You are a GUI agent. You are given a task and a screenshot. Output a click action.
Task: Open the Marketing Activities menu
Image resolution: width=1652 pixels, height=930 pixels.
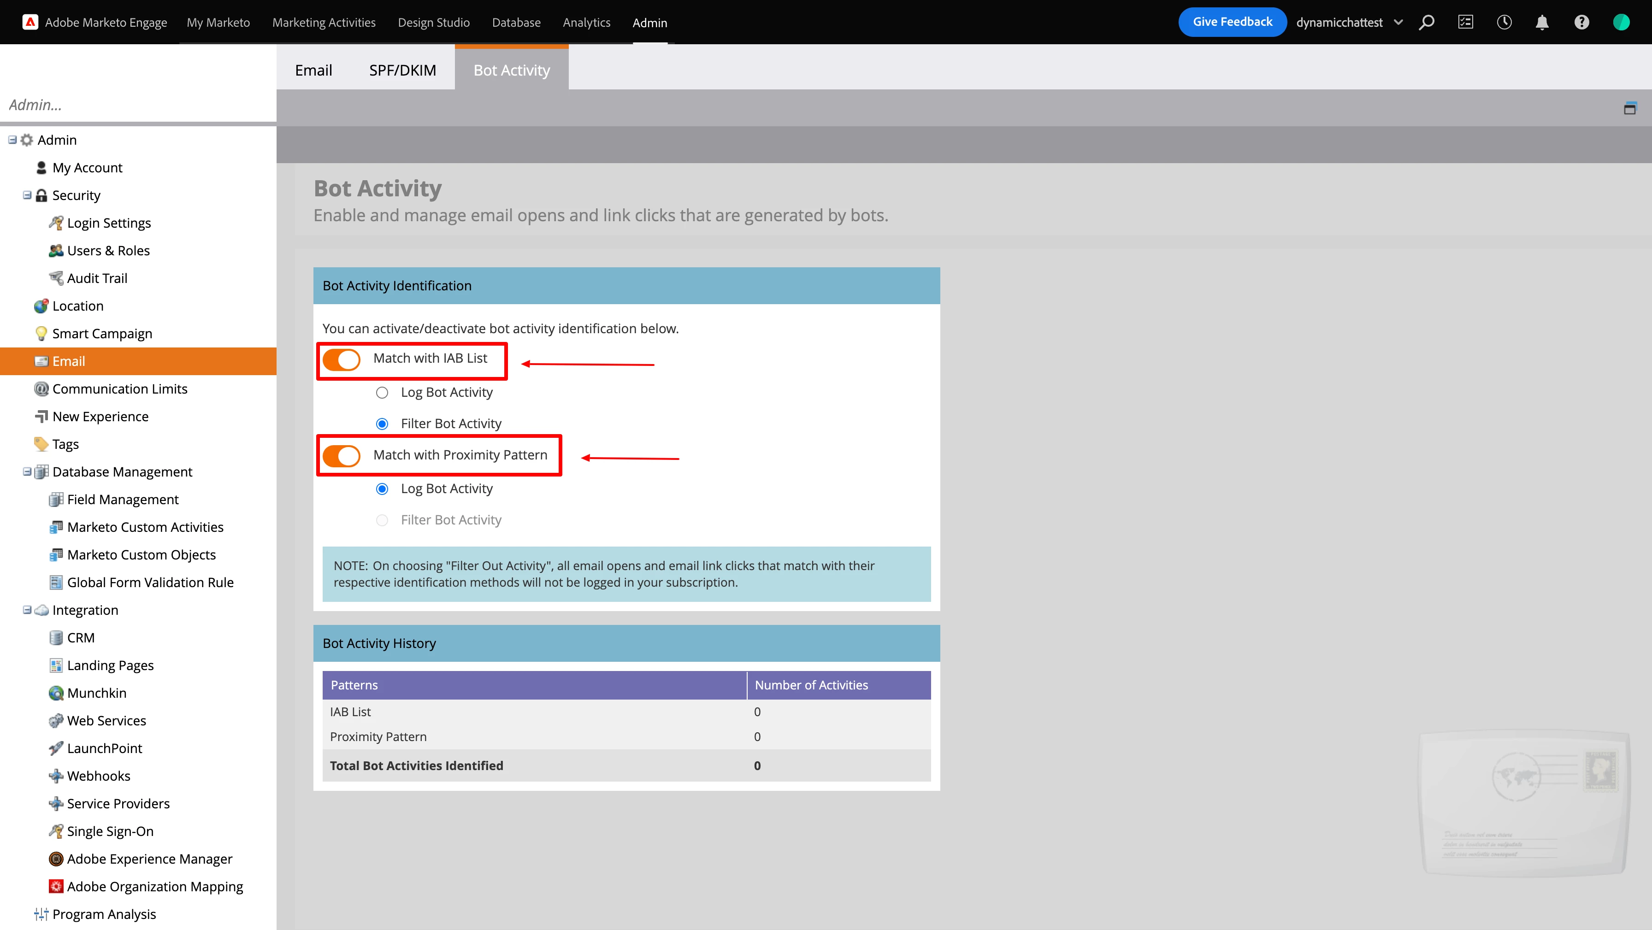[x=324, y=23]
